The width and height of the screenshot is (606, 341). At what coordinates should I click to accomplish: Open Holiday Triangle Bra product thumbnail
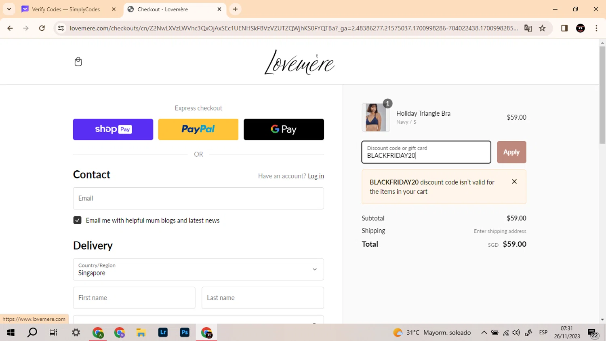click(376, 117)
